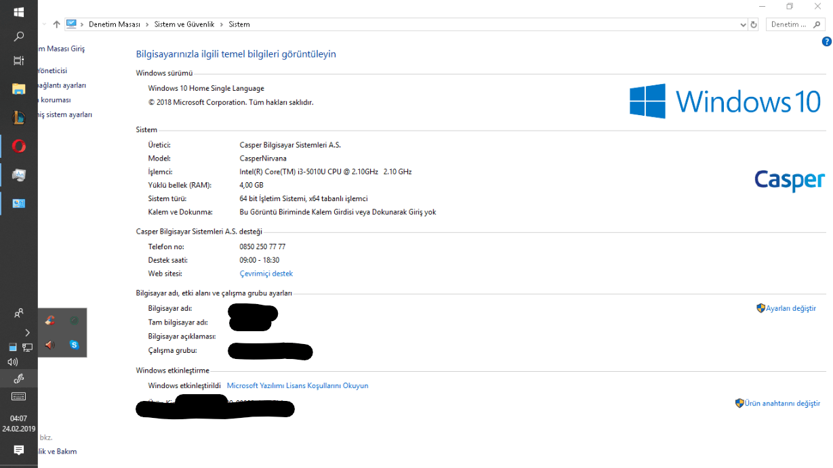Image resolution: width=833 pixels, height=468 pixels.
Task: Refresh the Control Panel page
Action: click(754, 24)
